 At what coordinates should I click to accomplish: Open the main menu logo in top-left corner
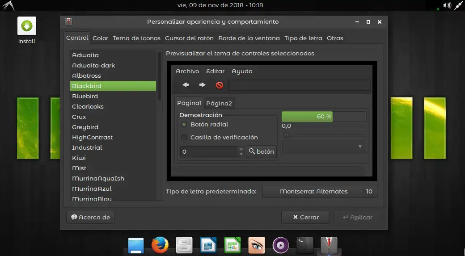[x=8, y=5]
